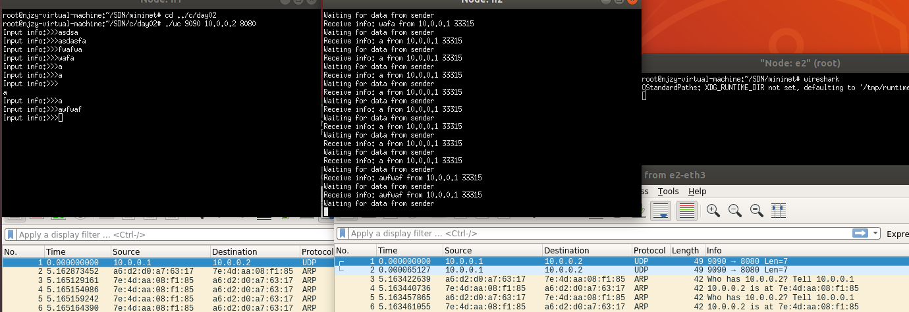Select packet 2 at time 0.000065127
The height and width of the screenshot is (312, 909).
pyautogui.click(x=622, y=269)
